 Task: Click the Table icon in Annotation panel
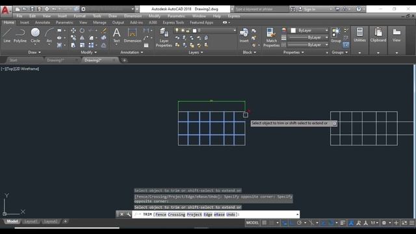tap(146, 45)
